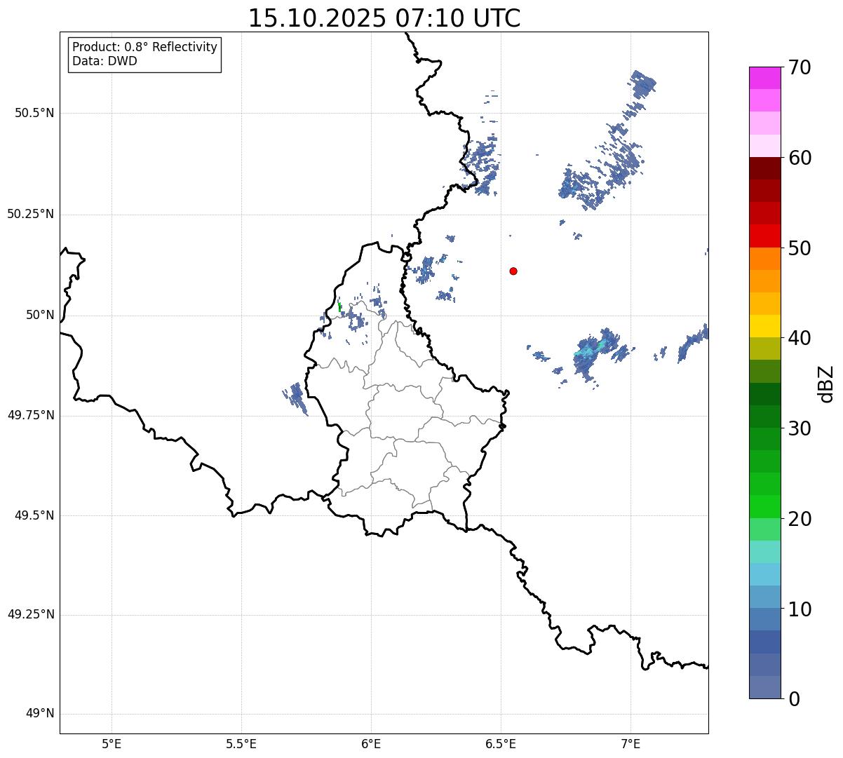Pick the yellow swatch just above 40
This screenshot has width=843, height=758.
[764, 327]
